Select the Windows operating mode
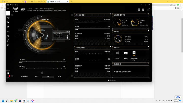This screenshot has height=103, width=183. 24,76
